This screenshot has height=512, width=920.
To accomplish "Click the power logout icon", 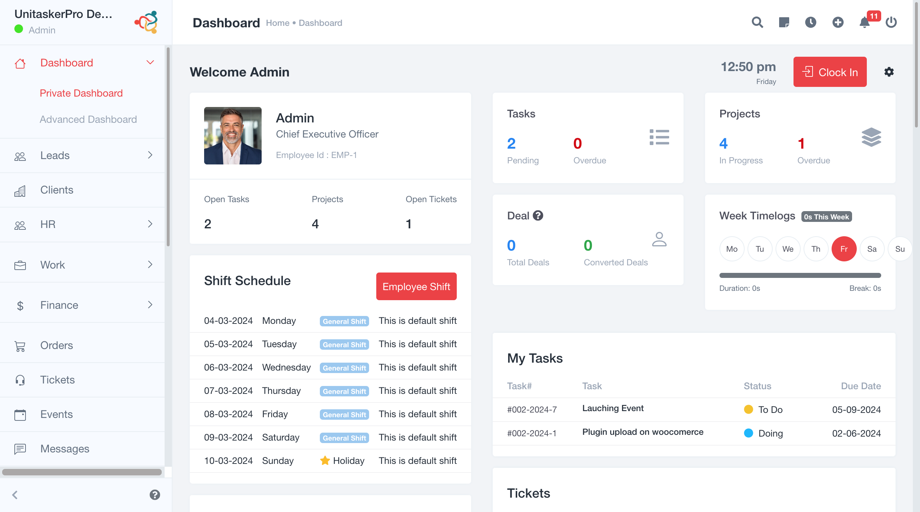I will (891, 23).
